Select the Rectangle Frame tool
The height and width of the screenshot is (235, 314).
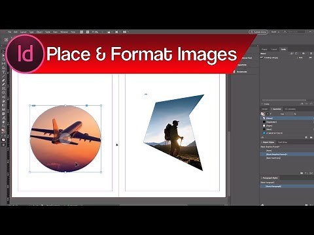[3, 88]
